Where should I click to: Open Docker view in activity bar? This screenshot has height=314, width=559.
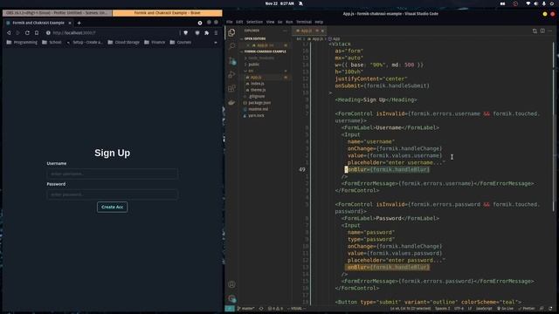(231, 103)
